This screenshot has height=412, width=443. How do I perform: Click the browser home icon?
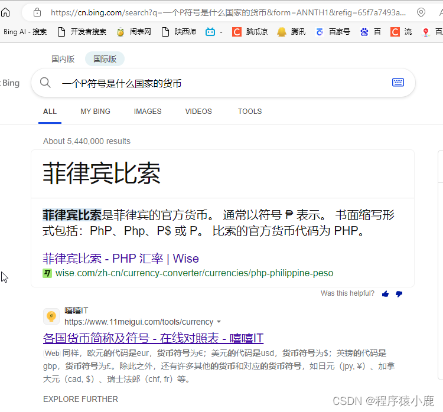click(5, 12)
